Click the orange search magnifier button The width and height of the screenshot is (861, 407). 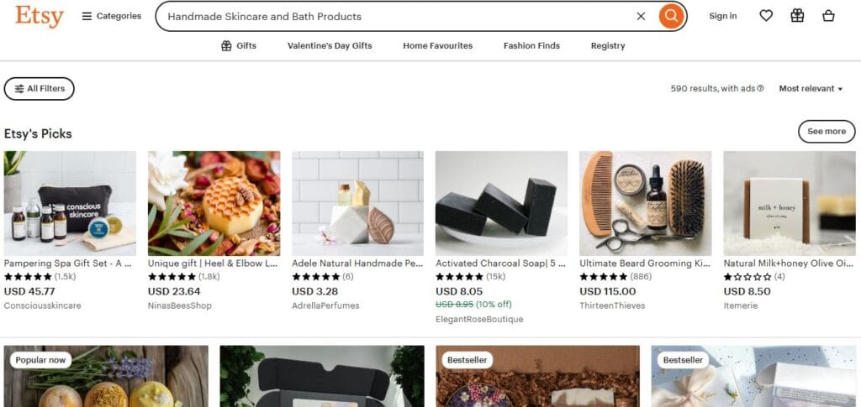(671, 16)
